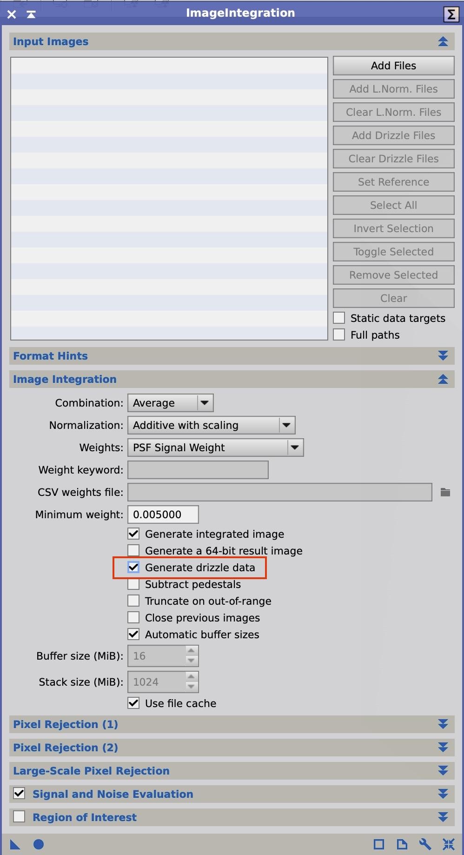
Task: Expand the Pixel Rejection (1) section
Action: (443, 724)
